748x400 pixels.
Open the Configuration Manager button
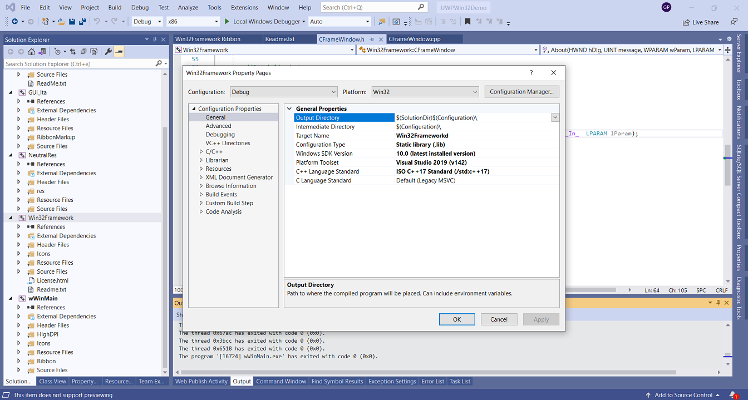(x=521, y=92)
